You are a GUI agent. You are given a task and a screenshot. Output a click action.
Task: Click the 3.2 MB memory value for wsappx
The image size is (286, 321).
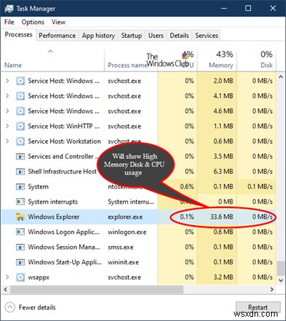(x=223, y=277)
